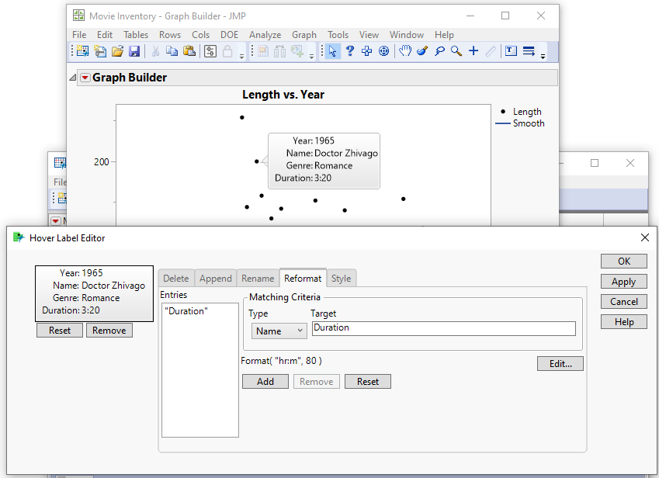Select the Crosshairs tool
Viewport: 659px width, 478px height.
coord(473,51)
